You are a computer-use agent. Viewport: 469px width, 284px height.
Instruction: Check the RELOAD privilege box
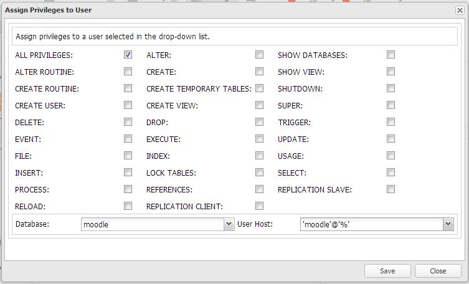(128, 206)
